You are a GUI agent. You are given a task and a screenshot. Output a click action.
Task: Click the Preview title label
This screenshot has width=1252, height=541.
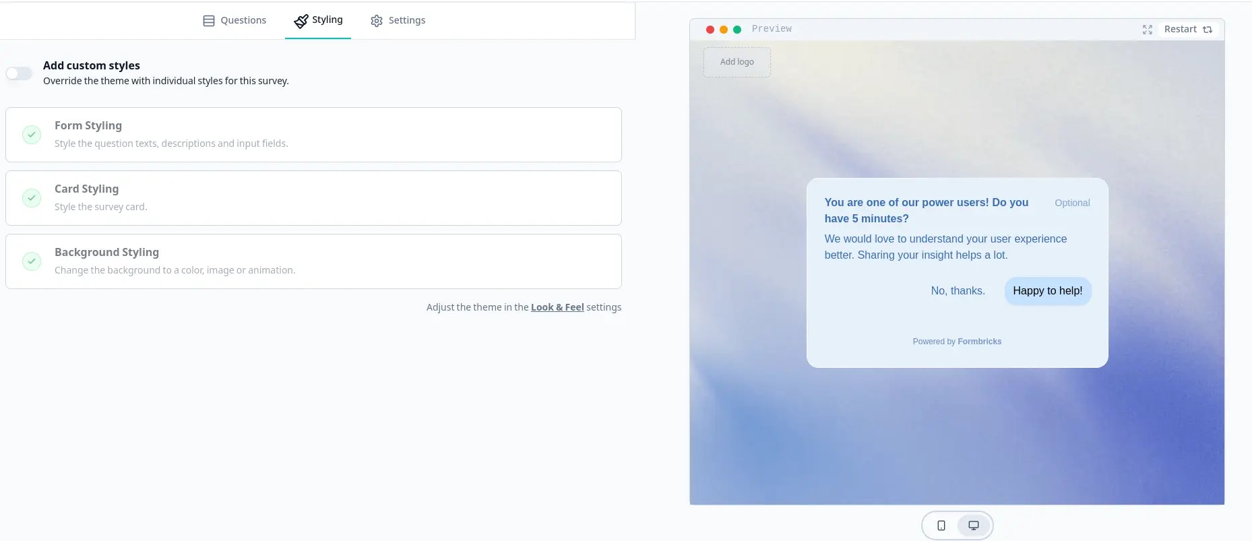coord(772,29)
